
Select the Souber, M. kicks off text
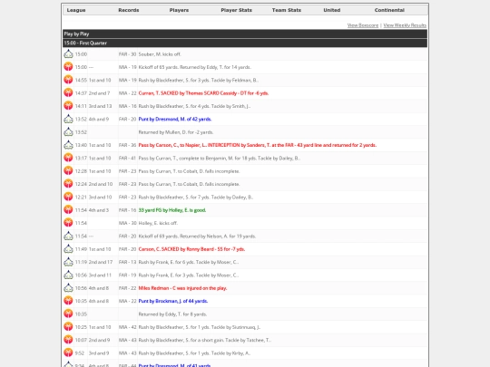coord(160,54)
